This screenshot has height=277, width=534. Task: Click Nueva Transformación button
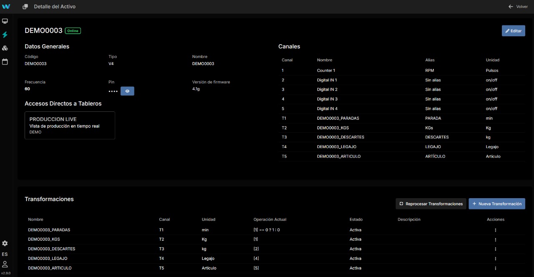pyautogui.click(x=496, y=204)
